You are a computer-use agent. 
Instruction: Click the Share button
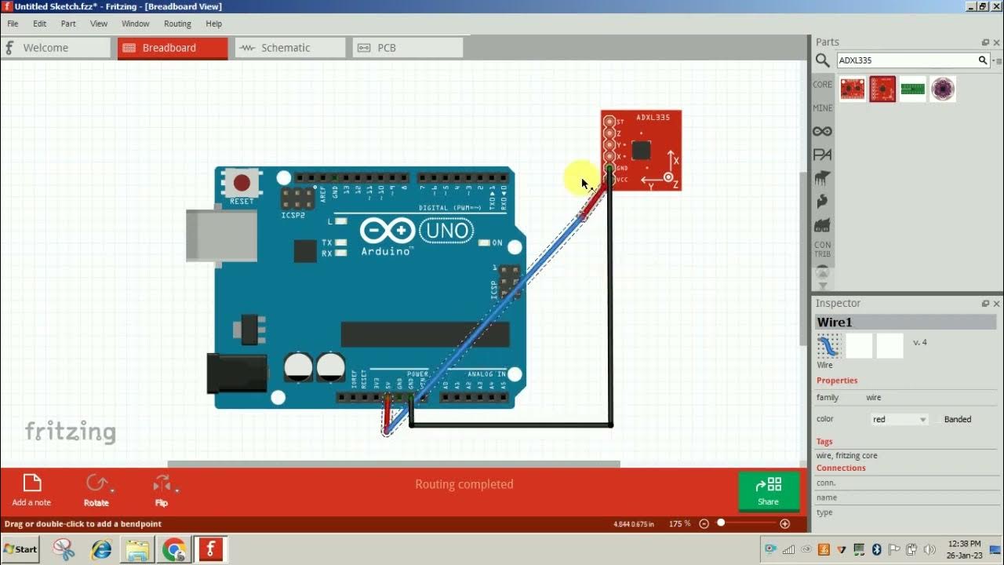coord(769,490)
